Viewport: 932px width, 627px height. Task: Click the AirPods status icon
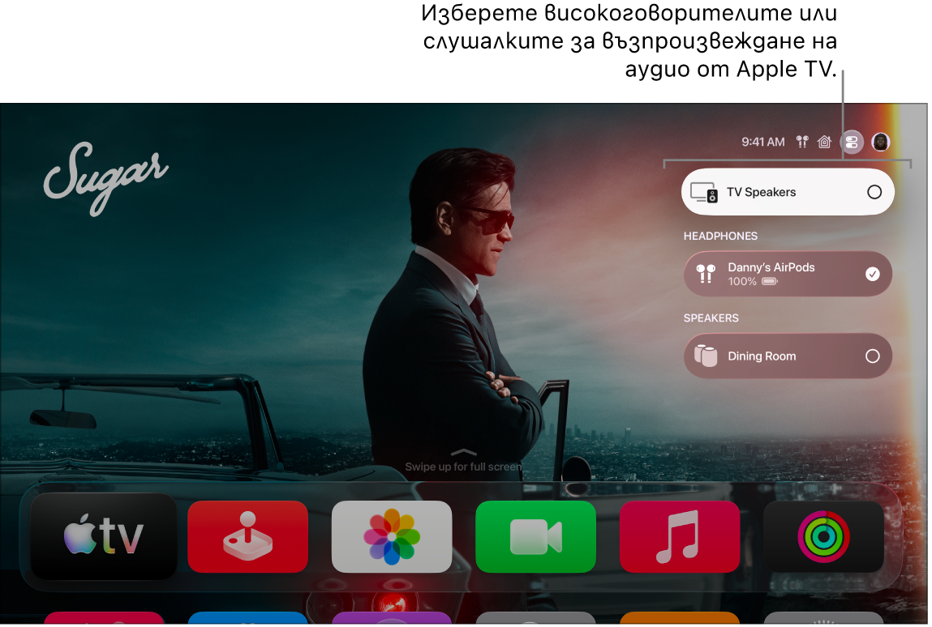pyautogui.click(x=802, y=142)
